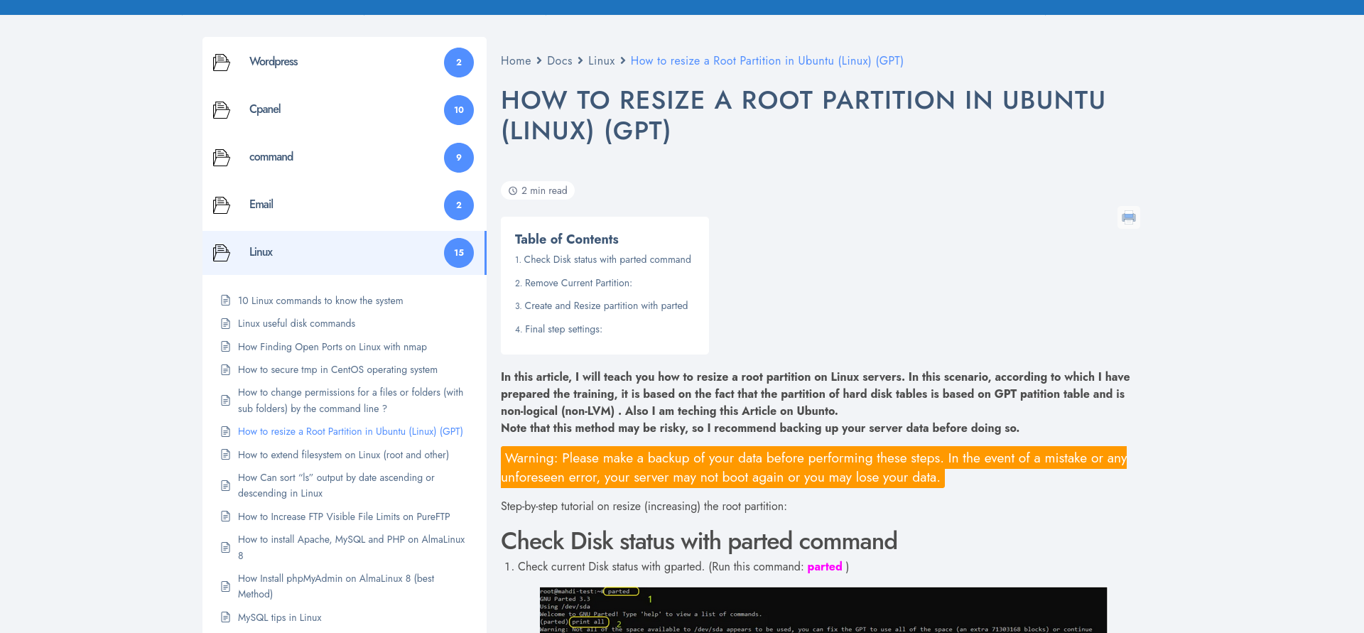Click the chevron after Home in breadcrumb

click(539, 61)
